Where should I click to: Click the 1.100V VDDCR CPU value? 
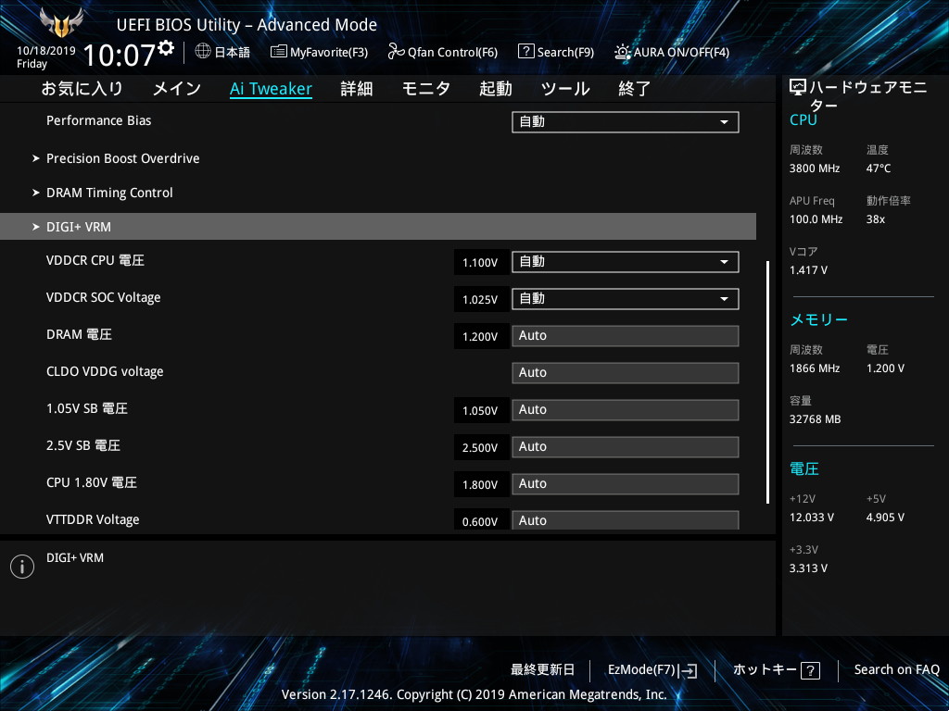481,263
